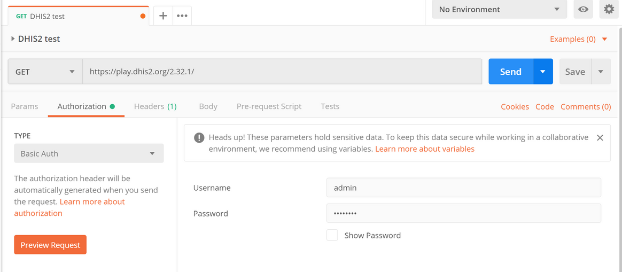Switch to the Headers tab
Screen dimensions: 622x272
(x=155, y=106)
